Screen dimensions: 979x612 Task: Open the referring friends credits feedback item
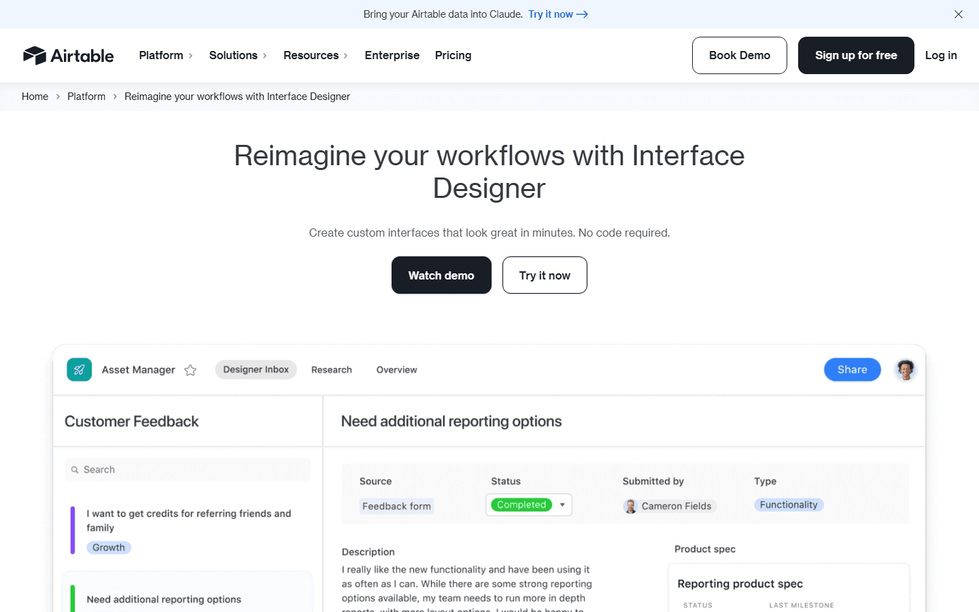(188, 530)
